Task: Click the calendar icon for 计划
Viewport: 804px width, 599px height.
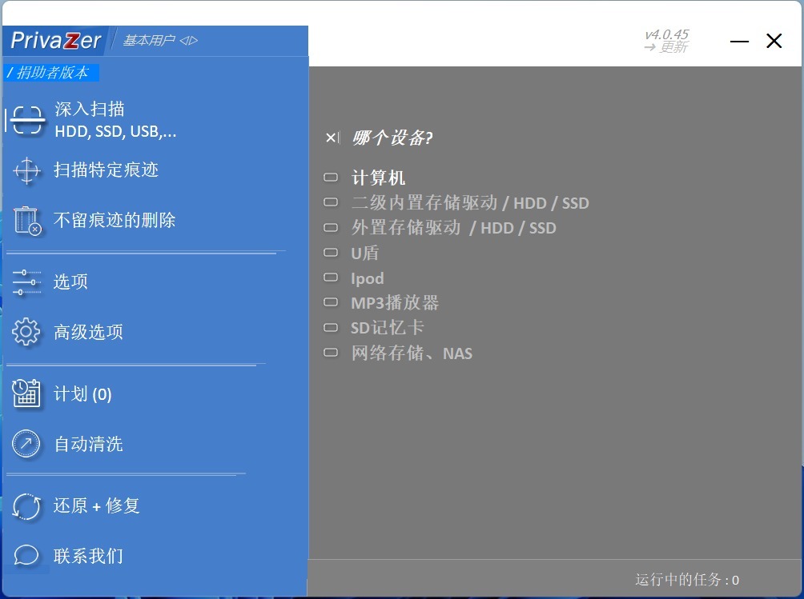Action: (27, 393)
